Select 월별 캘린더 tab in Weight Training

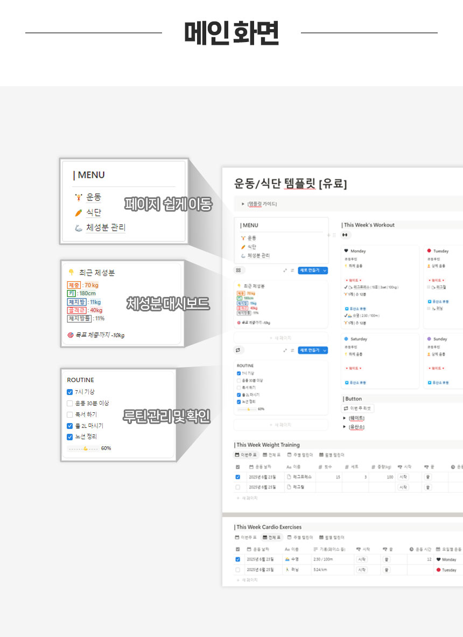[332, 455]
